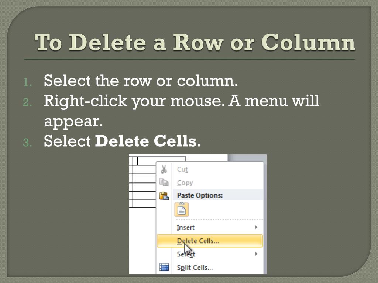Click the slide title To Delete a Row or Column
This screenshot has width=378, height=283.
click(195, 42)
